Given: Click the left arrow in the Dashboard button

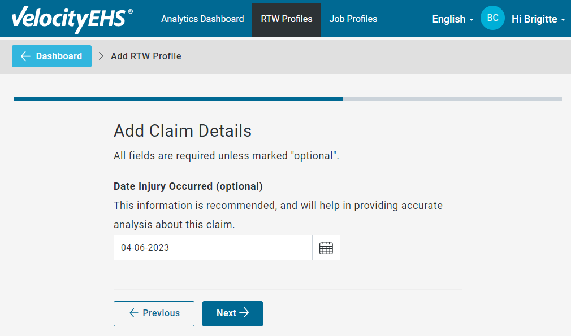Looking at the screenshot, I should point(25,56).
